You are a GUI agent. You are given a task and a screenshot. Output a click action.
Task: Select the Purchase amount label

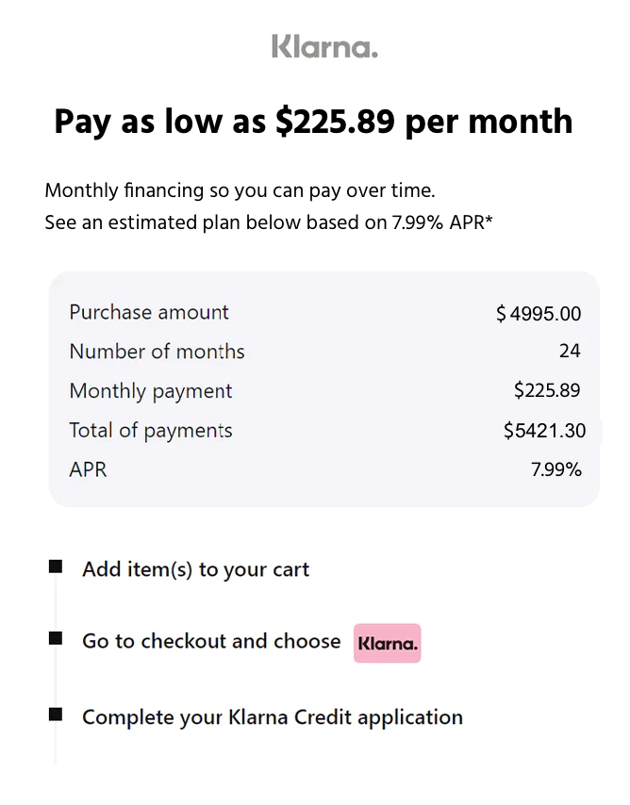(149, 312)
